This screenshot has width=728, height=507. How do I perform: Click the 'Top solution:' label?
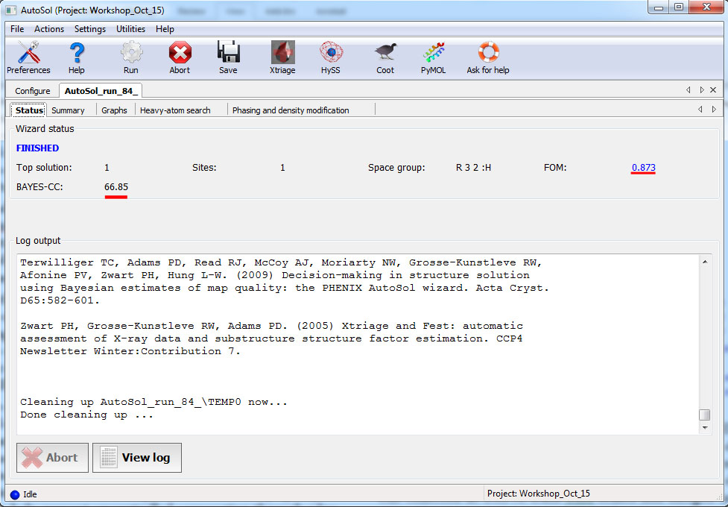(44, 168)
